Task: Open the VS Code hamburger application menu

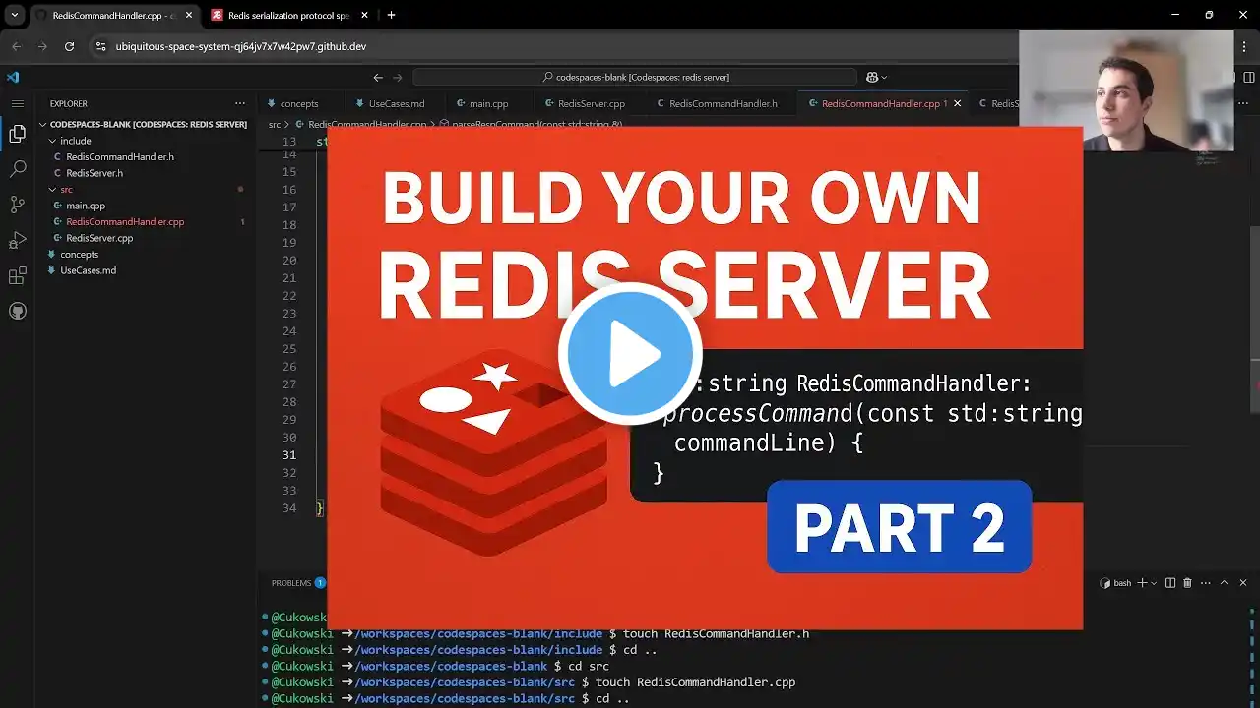Action: (x=17, y=103)
